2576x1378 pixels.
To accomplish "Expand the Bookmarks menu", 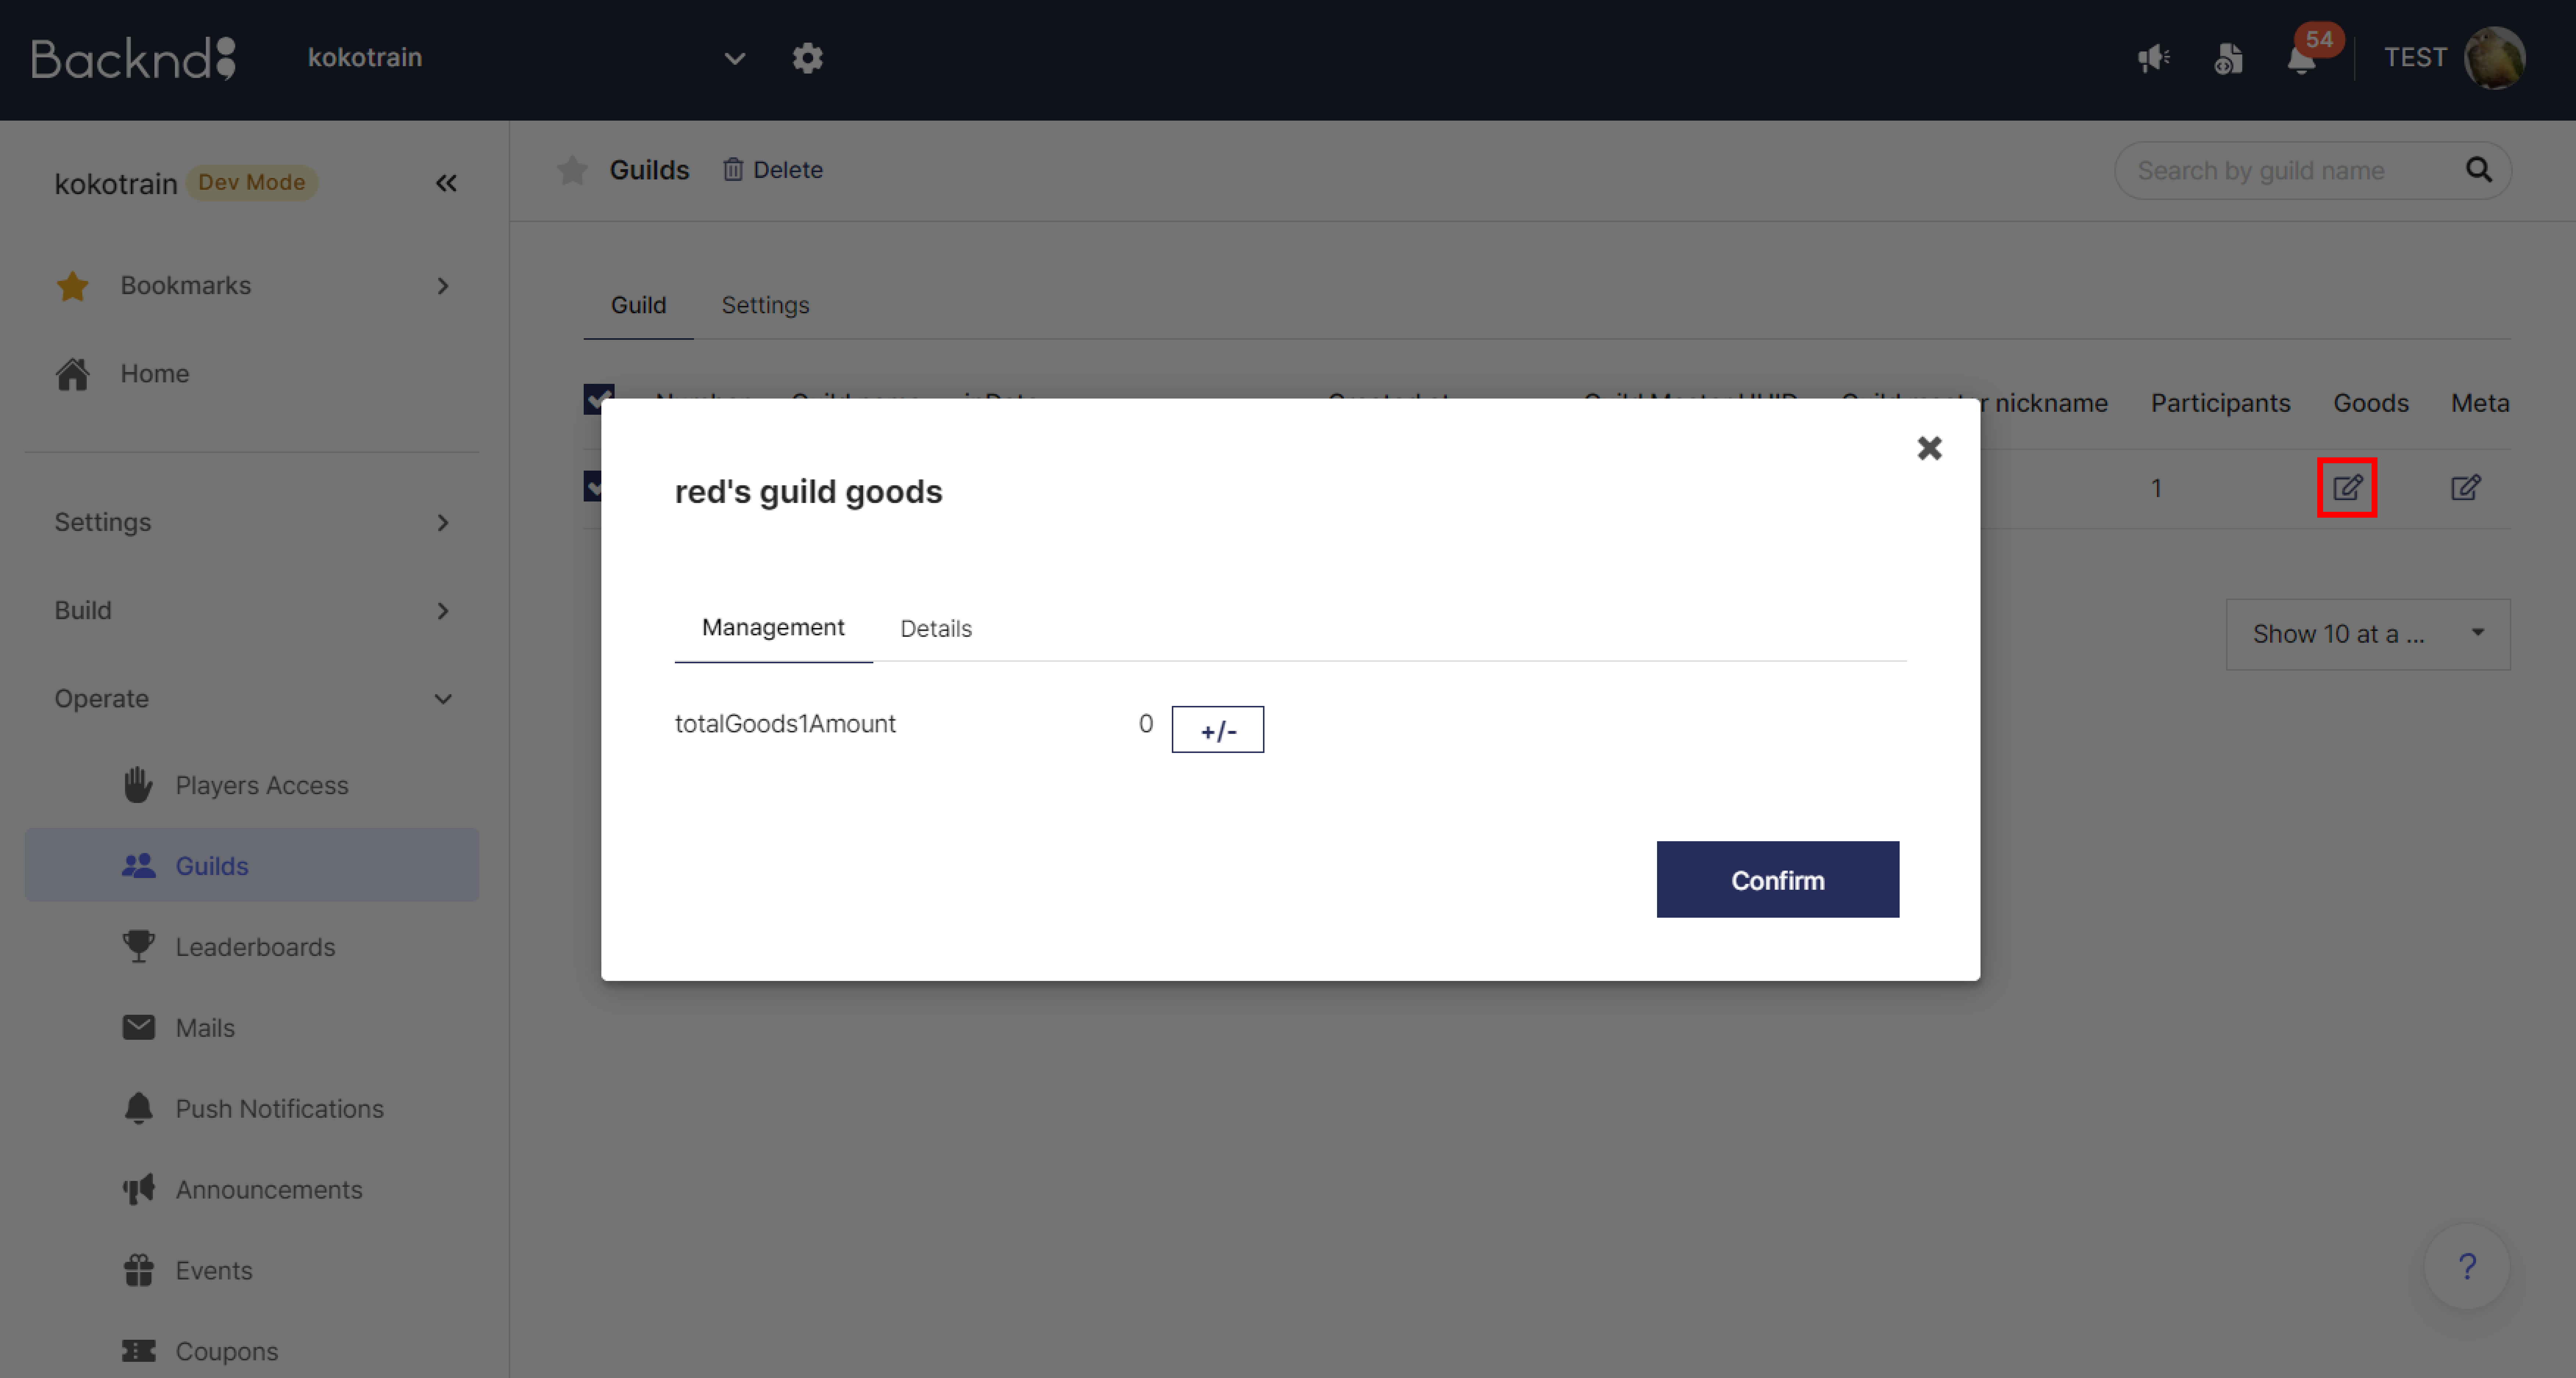I will [x=443, y=286].
